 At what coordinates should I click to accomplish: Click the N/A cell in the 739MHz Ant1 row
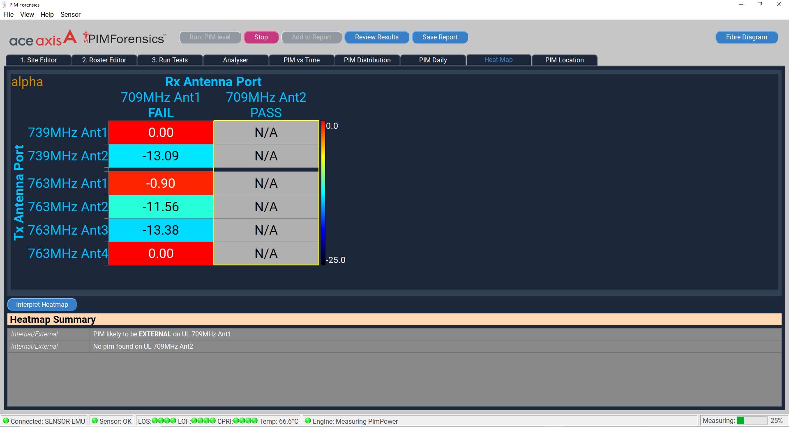[x=266, y=132]
